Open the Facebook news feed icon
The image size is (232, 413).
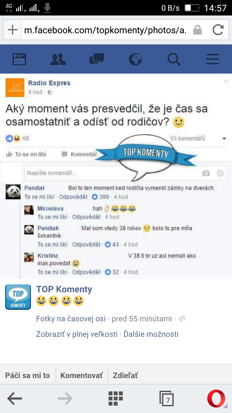[19, 59]
